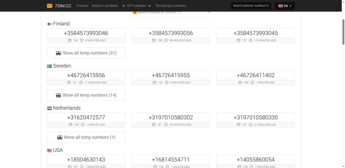Image resolution: width=345 pixels, height=168 pixels.
Task: Open number +3584573993045
Action: click(x=255, y=33)
